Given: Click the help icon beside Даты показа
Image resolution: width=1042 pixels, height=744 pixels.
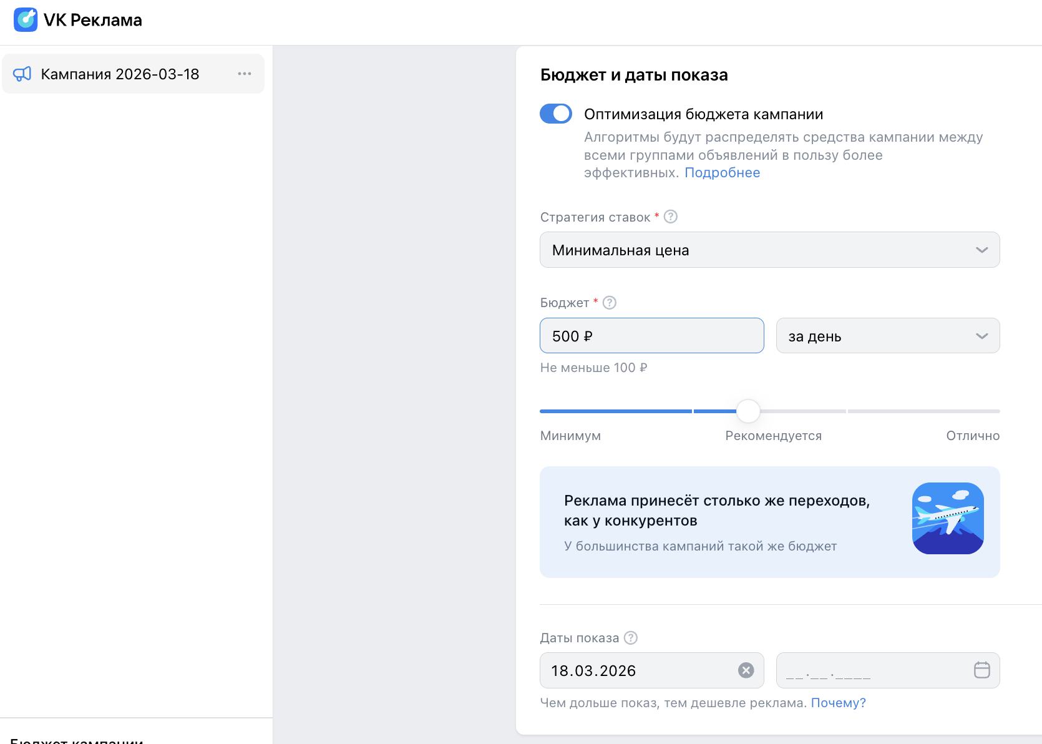Looking at the screenshot, I should pyautogui.click(x=630, y=637).
